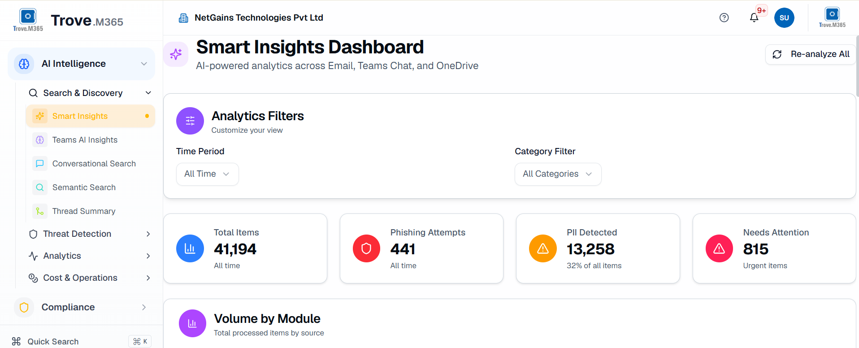
Task: Expand Cost & Operations chevron
Action: click(x=148, y=278)
